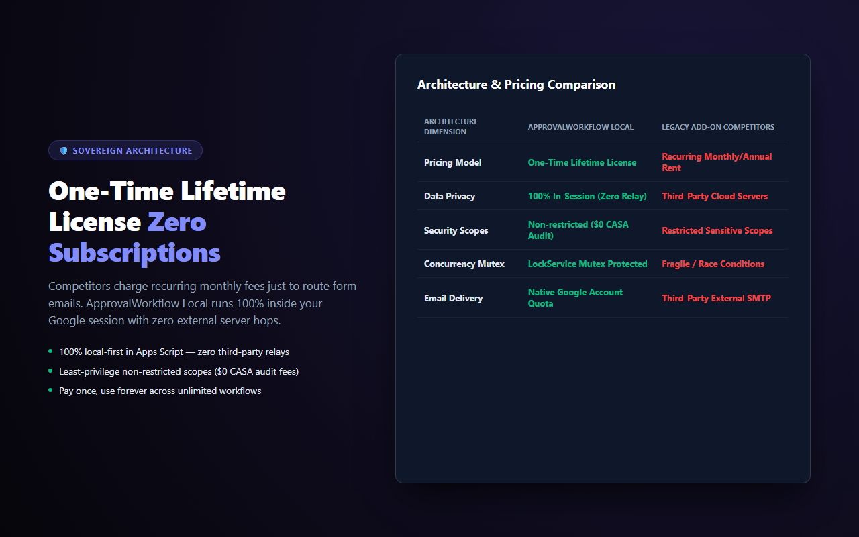Click 'Non-restricted ($0 CASA Audit)' cell
The width and height of the screenshot is (859, 537).
point(578,230)
